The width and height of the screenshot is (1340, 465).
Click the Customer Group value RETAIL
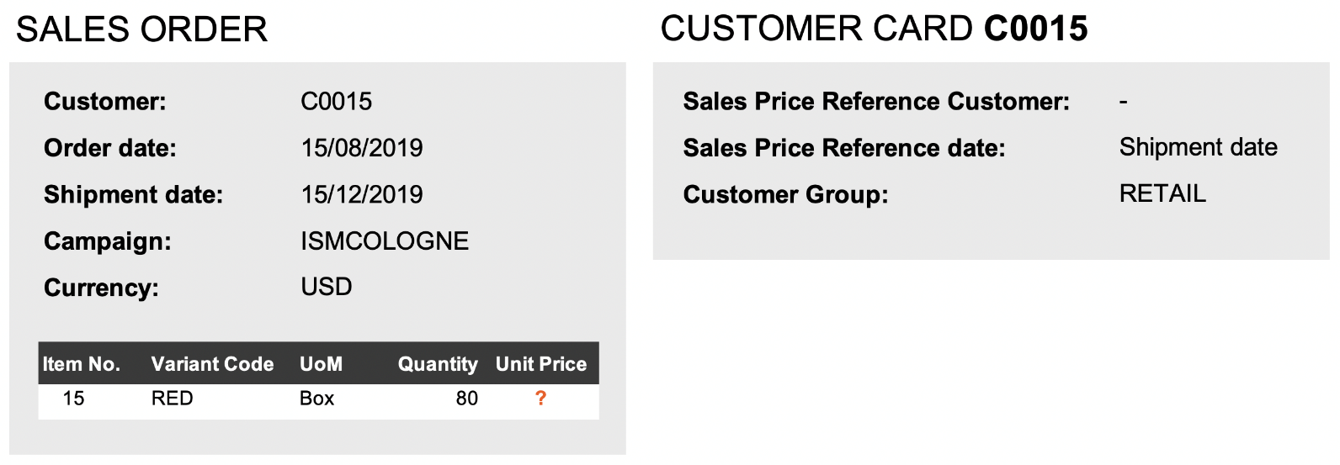[x=1162, y=193]
